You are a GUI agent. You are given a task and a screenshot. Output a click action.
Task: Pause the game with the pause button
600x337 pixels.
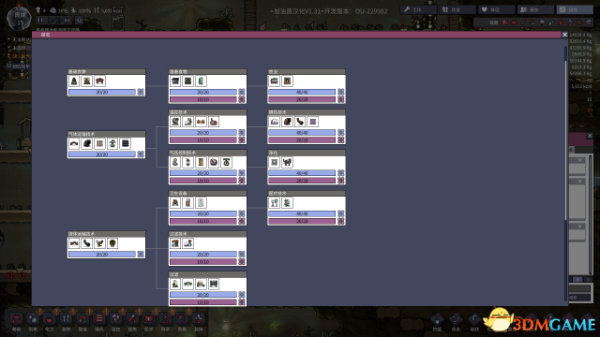(x=40, y=20)
